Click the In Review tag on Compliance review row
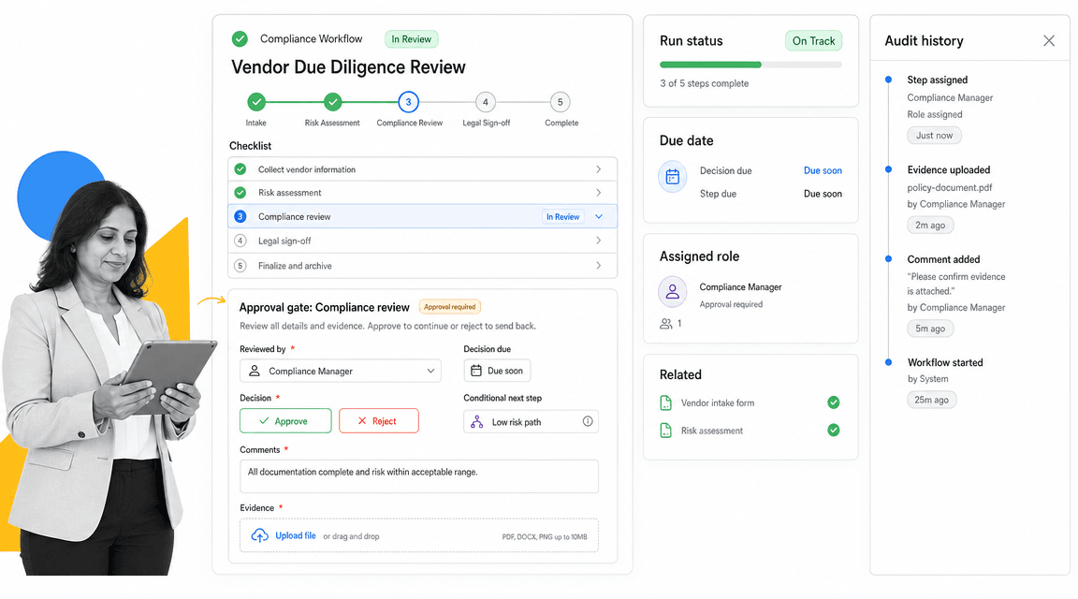Image resolution: width=1078 pixels, height=599 pixels. (563, 216)
